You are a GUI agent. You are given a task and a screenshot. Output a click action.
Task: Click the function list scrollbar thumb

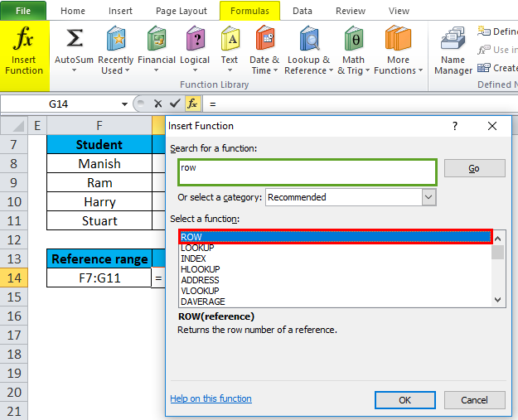497,253
